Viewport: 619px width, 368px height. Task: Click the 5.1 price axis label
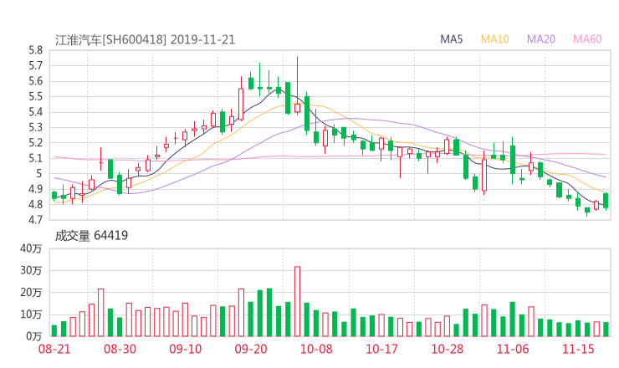[x=35, y=158]
